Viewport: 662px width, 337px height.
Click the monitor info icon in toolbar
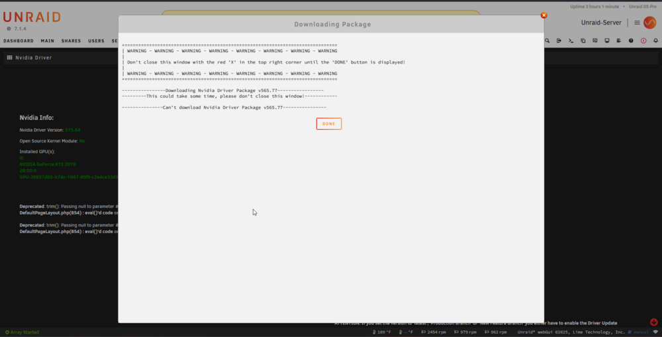606,40
